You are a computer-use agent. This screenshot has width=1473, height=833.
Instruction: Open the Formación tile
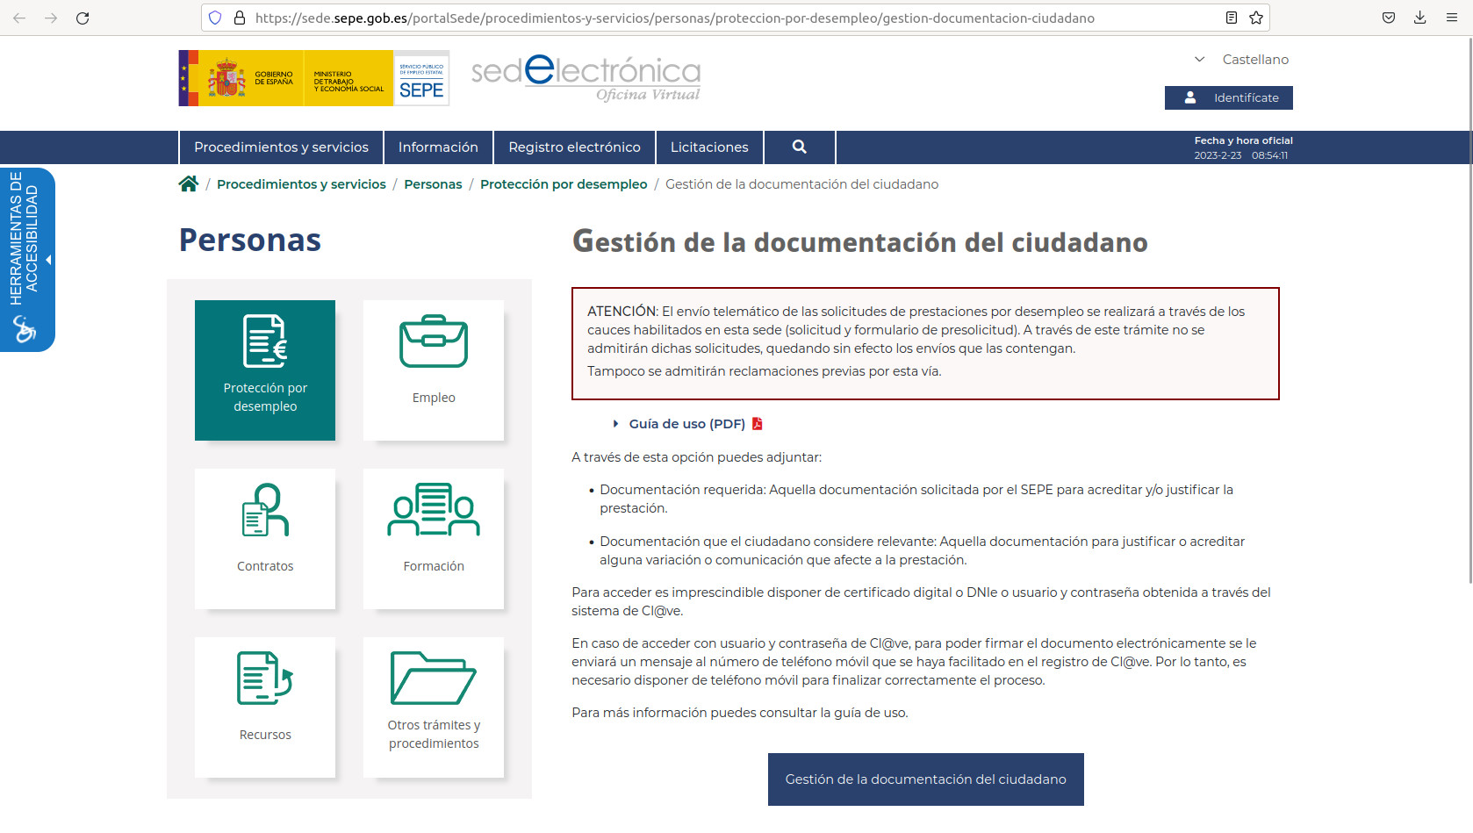point(434,539)
